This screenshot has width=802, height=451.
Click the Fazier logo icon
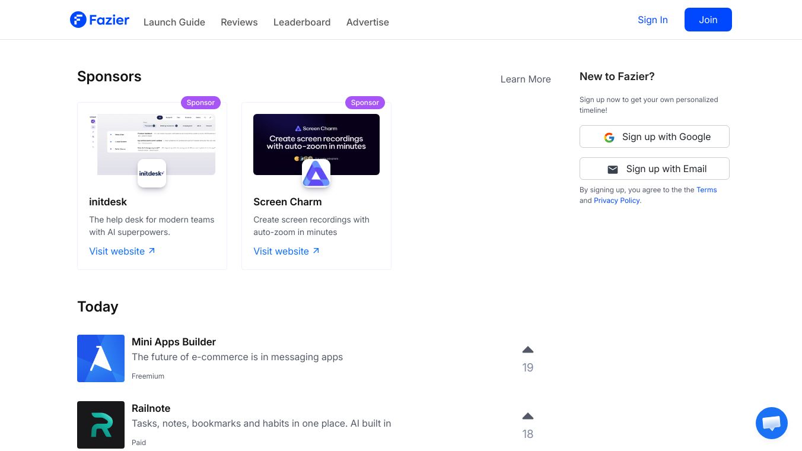(78, 20)
